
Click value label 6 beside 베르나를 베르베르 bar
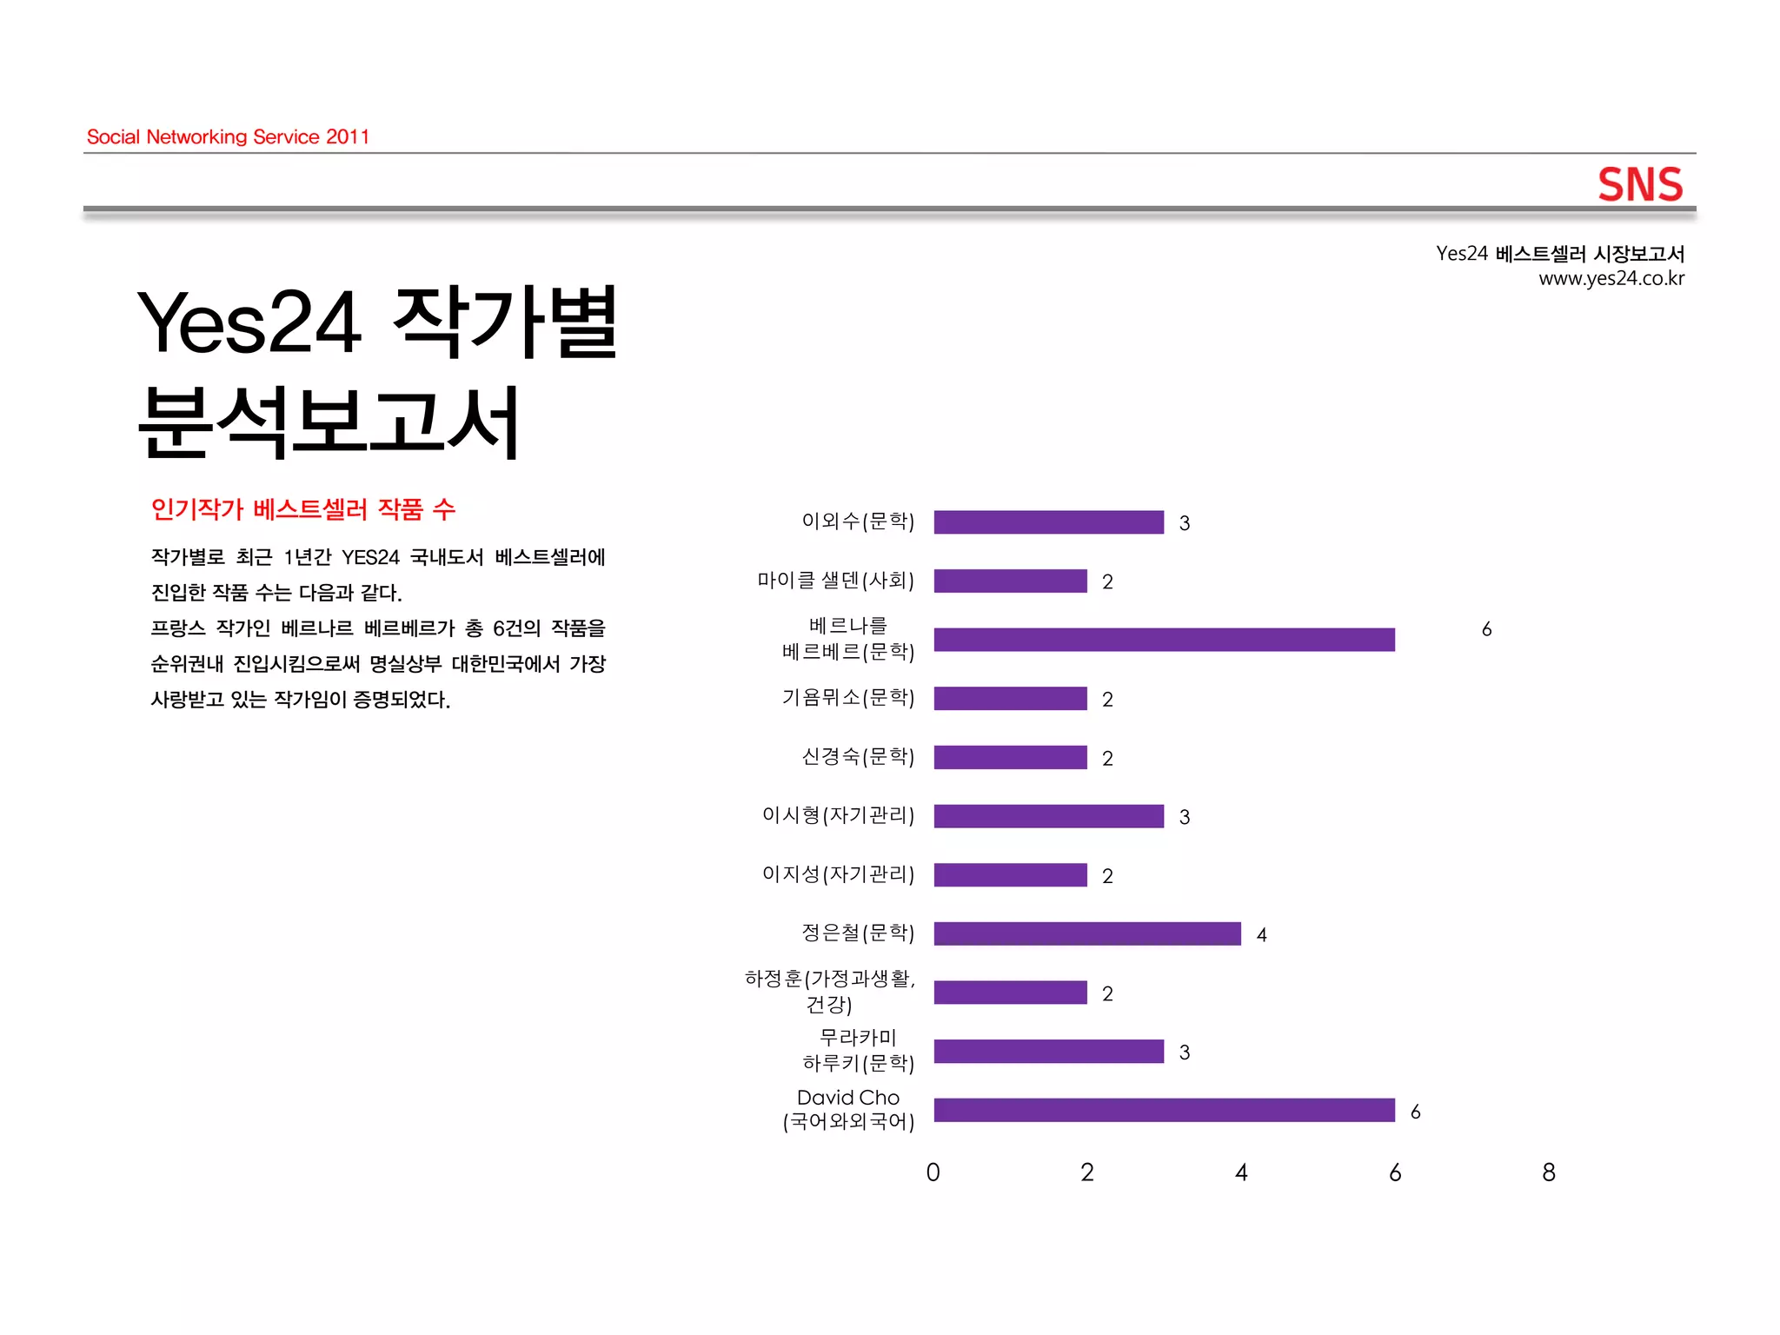1487,629
